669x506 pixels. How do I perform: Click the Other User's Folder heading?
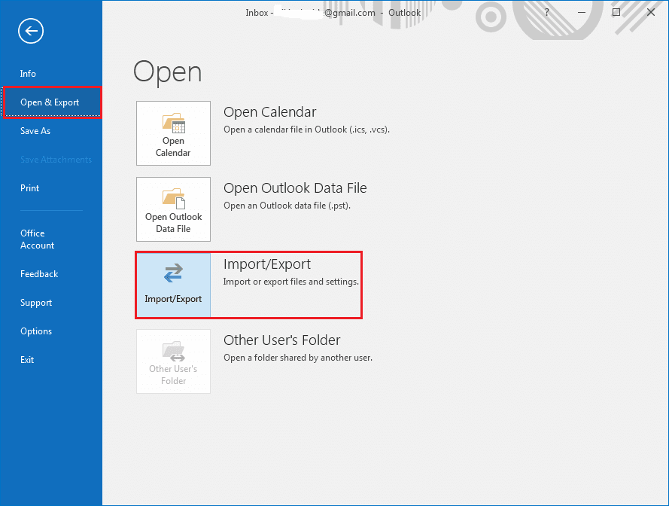pos(281,340)
